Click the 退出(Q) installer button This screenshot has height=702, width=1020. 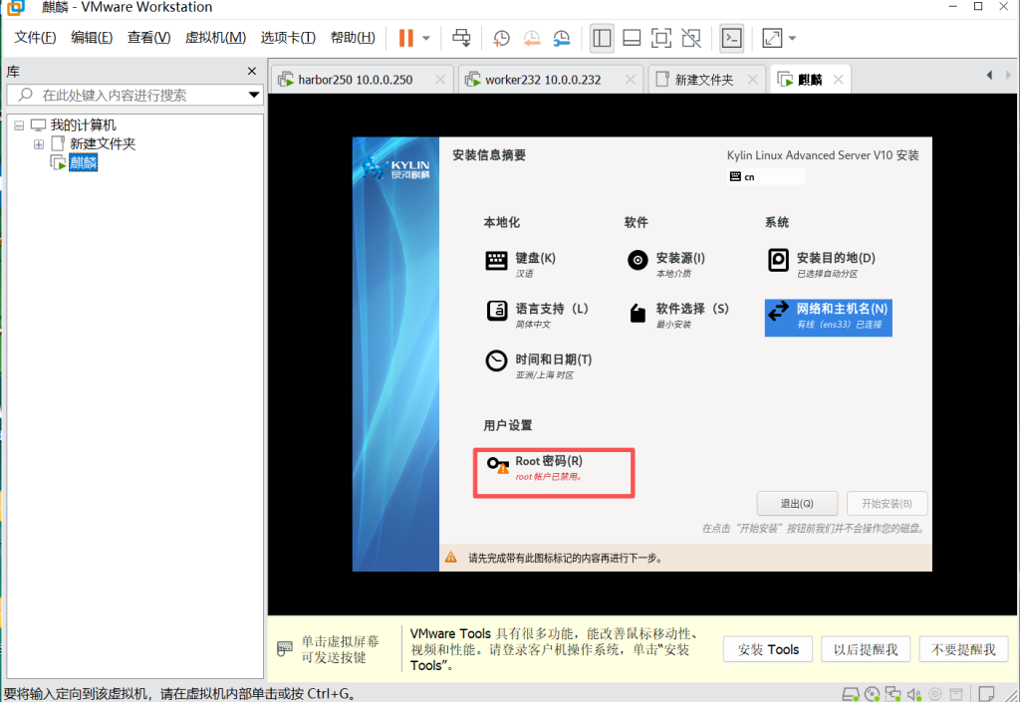[796, 503]
